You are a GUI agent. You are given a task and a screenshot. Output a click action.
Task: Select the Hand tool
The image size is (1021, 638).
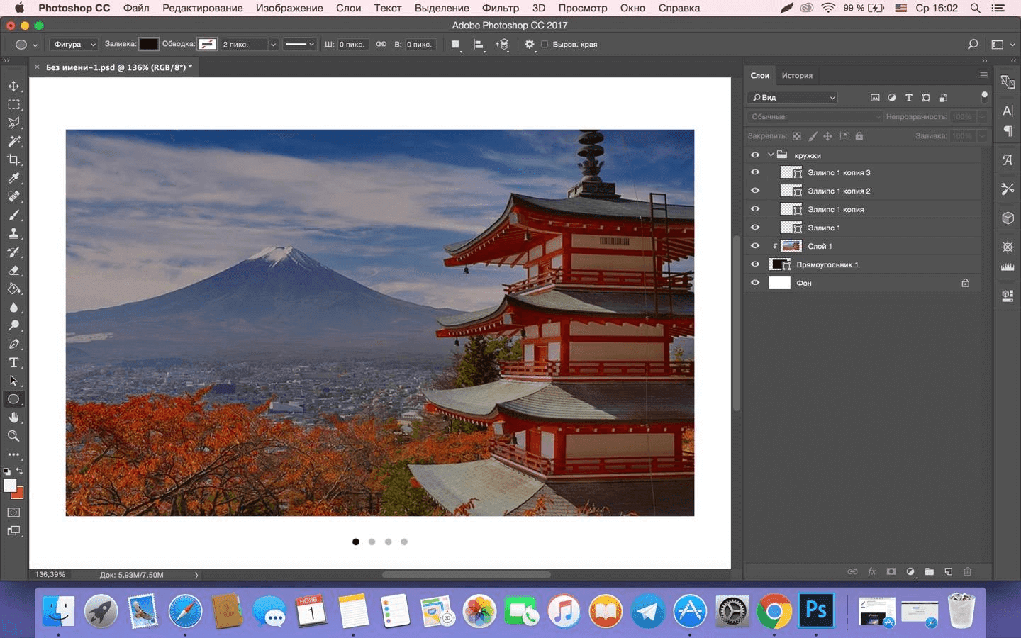coord(13,418)
